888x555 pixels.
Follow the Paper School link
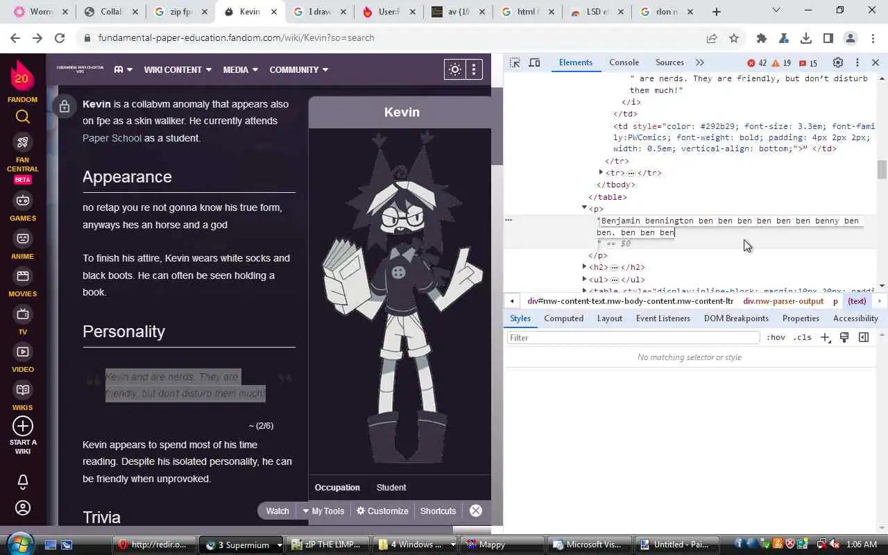coord(112,138)
